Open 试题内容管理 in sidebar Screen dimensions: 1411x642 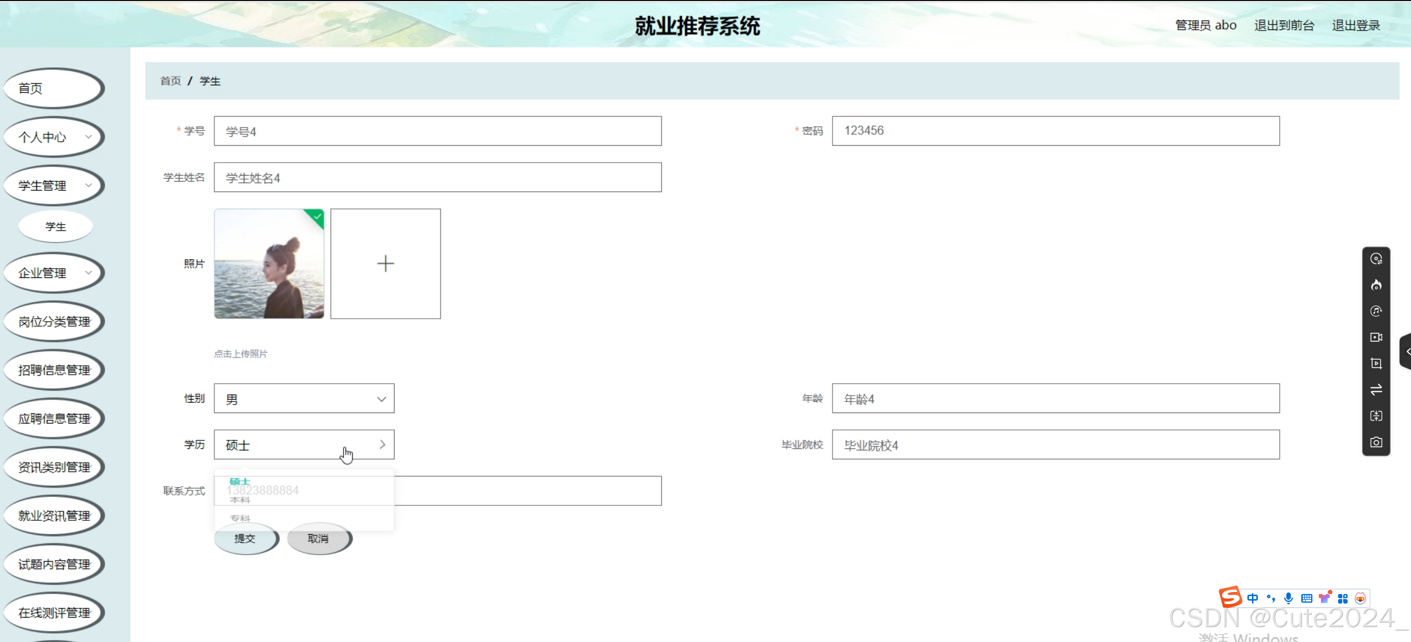(x=53, y=564)
